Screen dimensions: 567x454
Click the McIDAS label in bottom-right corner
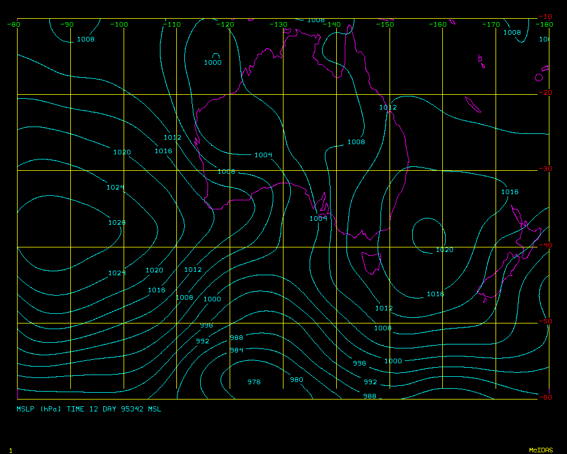pos(540,450)
